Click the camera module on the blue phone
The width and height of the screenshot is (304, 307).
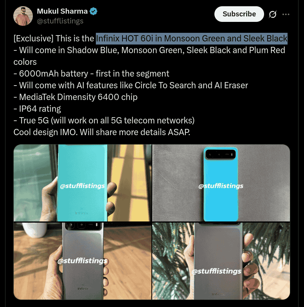220,154
